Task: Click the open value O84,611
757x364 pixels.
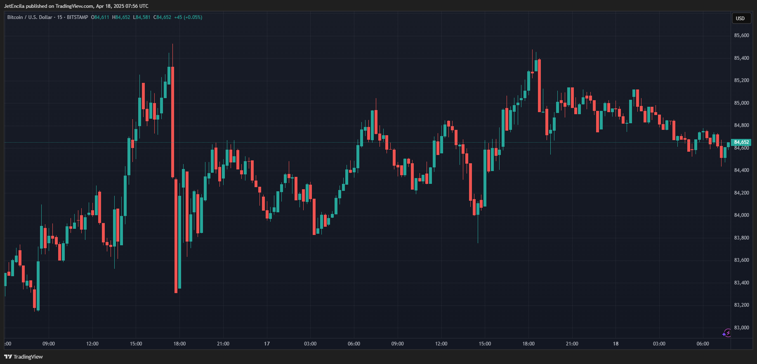Action: (x=100, y=17)
